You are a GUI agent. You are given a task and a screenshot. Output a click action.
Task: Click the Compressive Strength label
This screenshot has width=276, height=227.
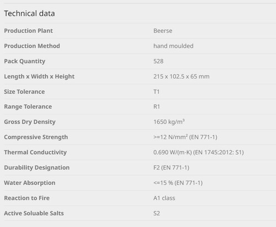coord(36,137)
